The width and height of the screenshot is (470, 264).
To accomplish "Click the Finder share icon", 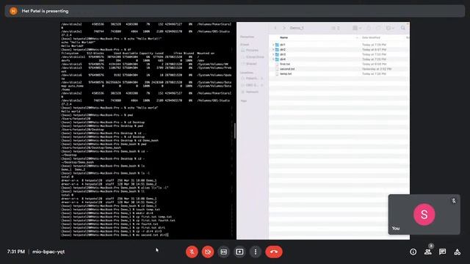I will click(369, 28).
